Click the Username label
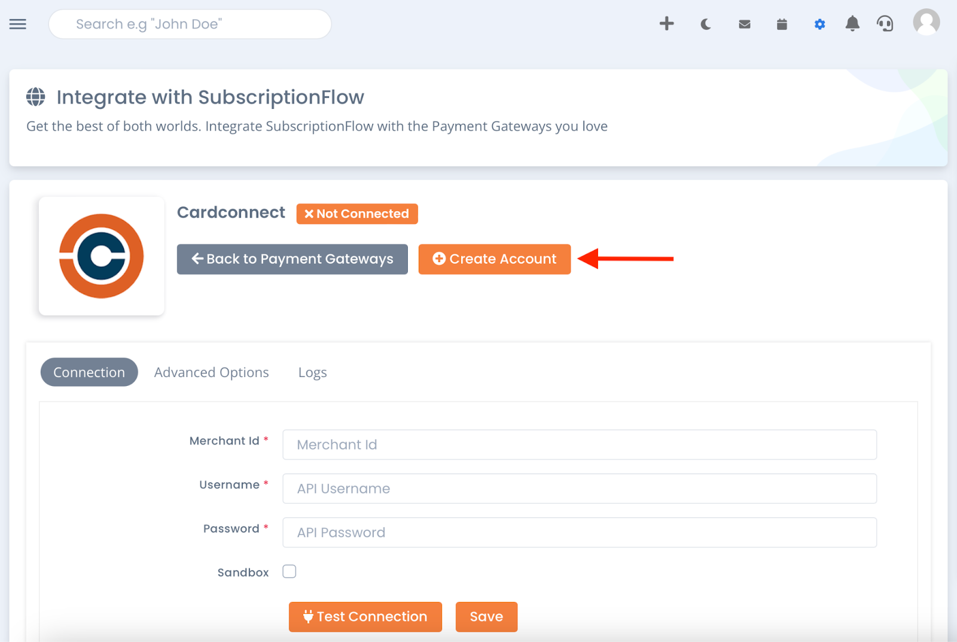This screenshot has width=957, height=642. [x=230, y=485]
